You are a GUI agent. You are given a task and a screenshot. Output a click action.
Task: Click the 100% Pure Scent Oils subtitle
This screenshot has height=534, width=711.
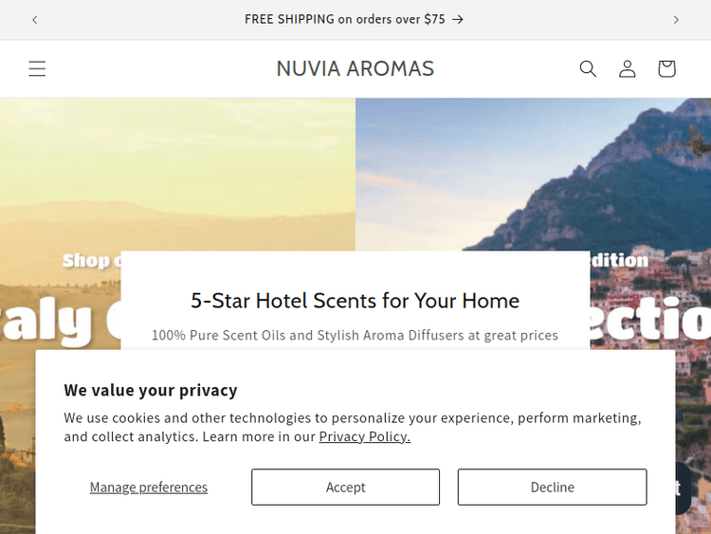355,335
